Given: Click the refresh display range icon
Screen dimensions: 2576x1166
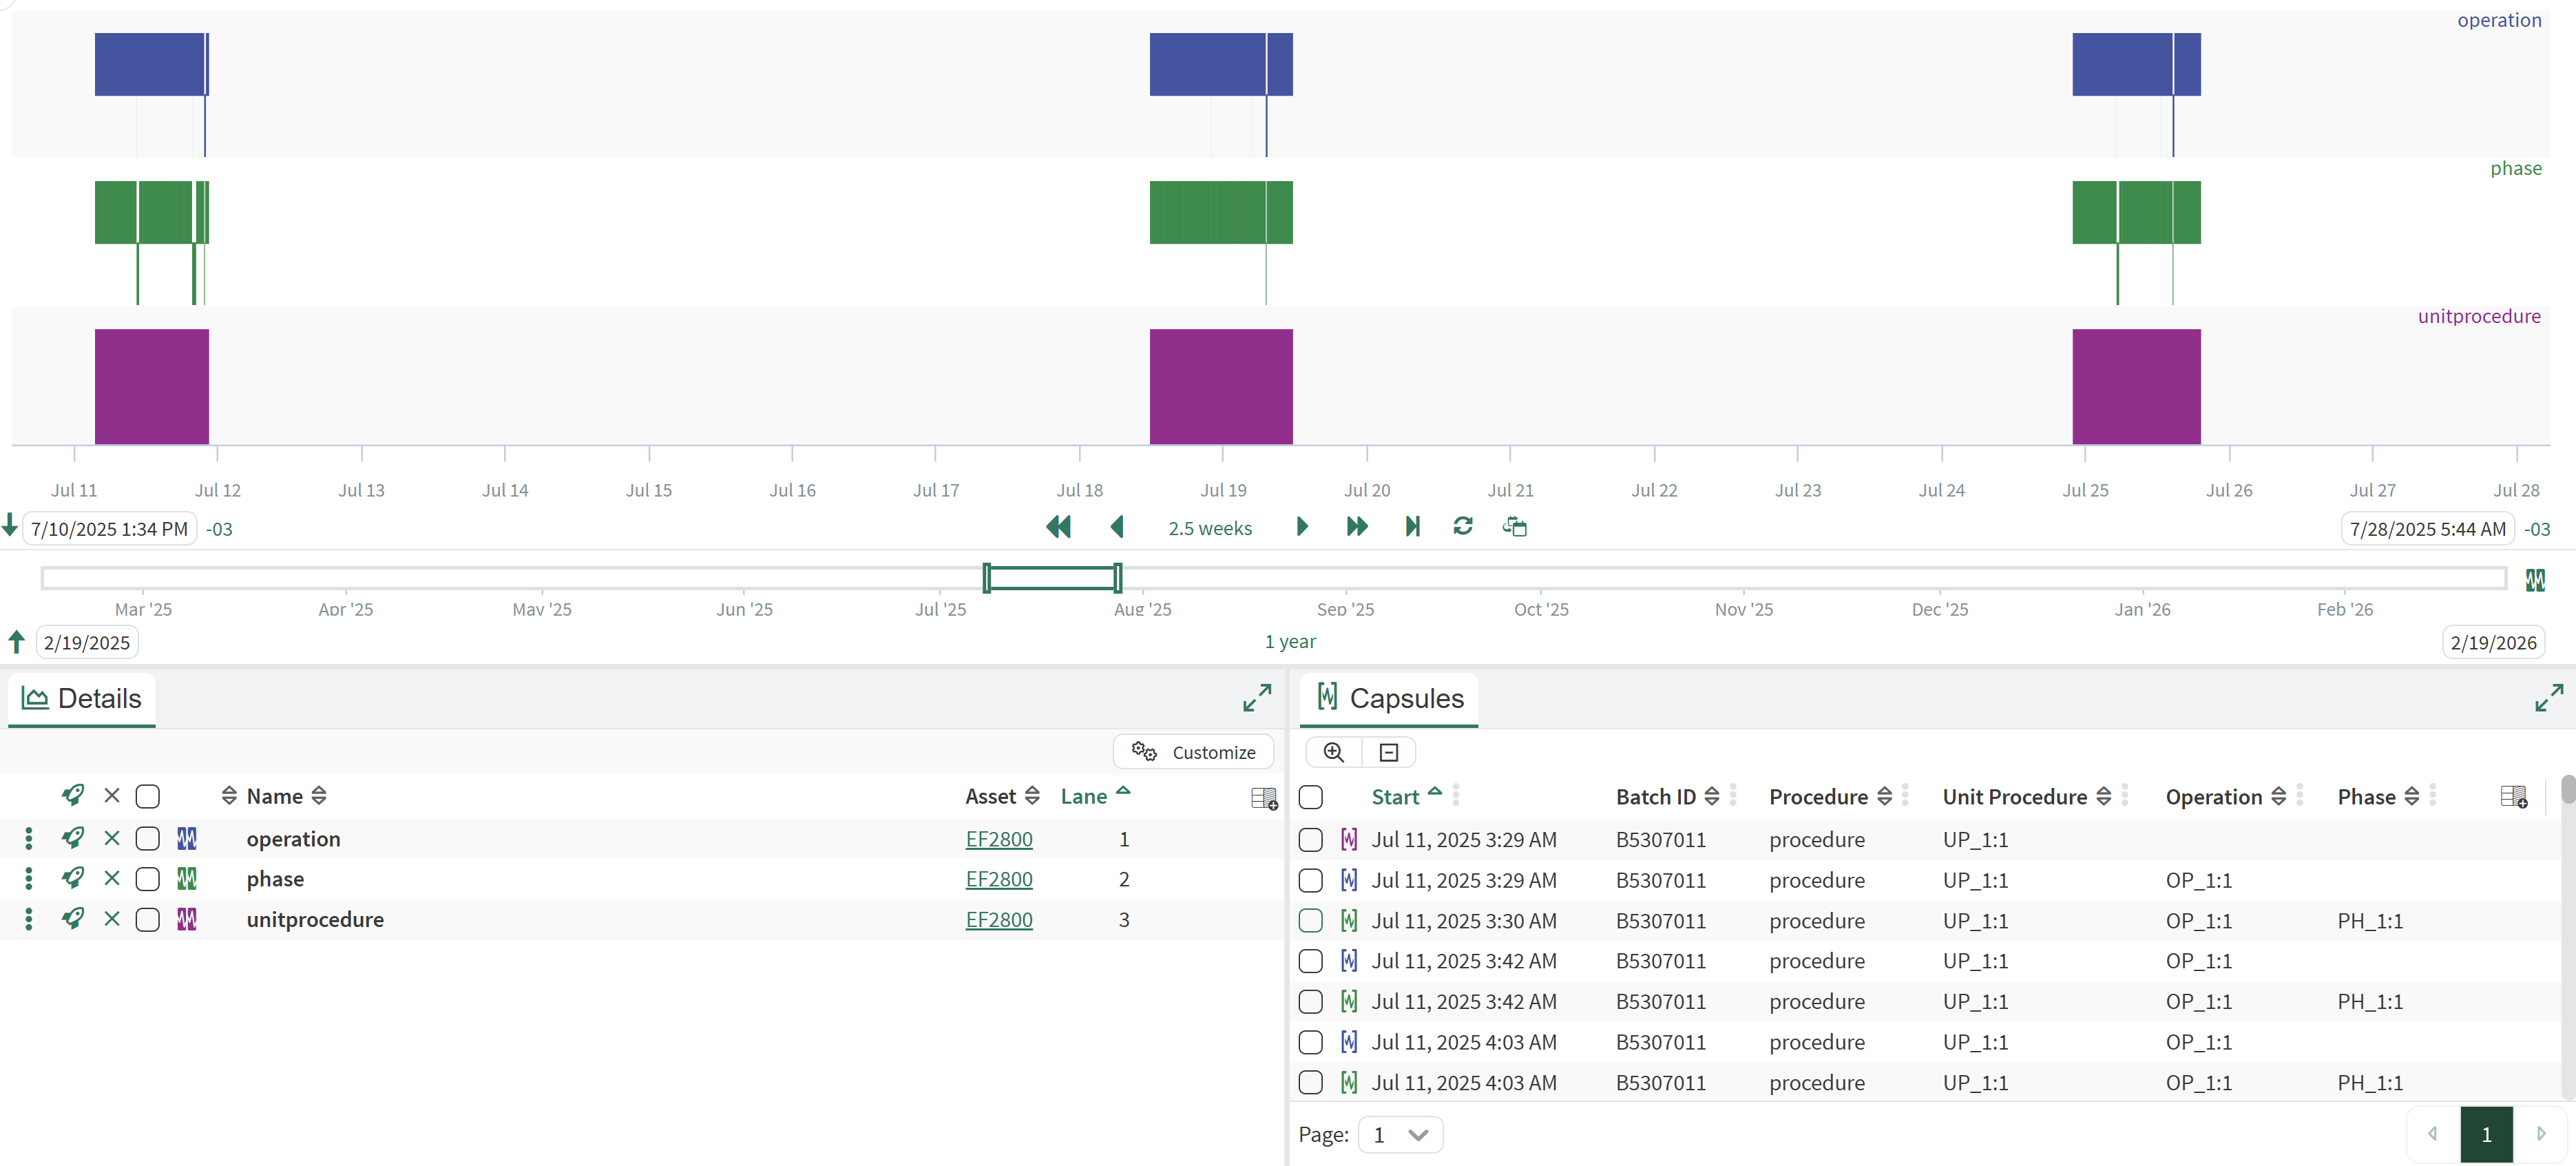Looking at the screenshot, I should click(x=1462, y=527).
